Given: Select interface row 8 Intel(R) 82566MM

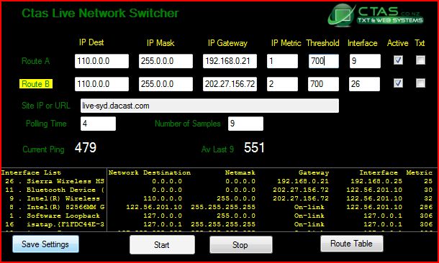Looking at the screenshot, I should [55, 207].
